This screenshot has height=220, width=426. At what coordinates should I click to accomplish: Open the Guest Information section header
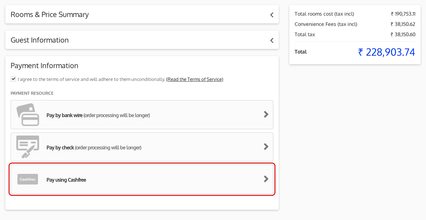tap(142, 40)
